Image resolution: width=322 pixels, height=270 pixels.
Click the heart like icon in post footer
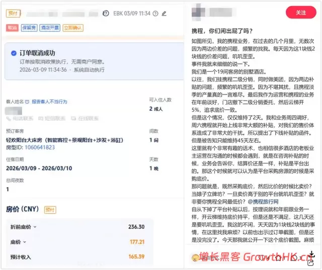pos(262,258)
